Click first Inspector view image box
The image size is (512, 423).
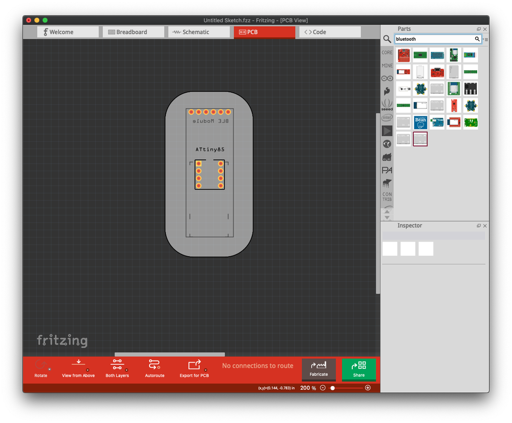(390, 249)
